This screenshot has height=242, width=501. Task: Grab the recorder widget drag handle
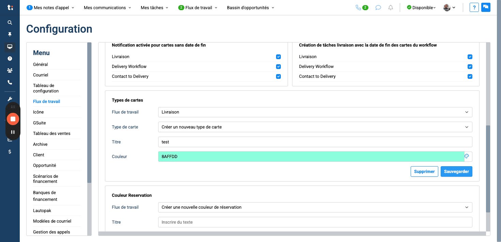(x=13, y=107)
